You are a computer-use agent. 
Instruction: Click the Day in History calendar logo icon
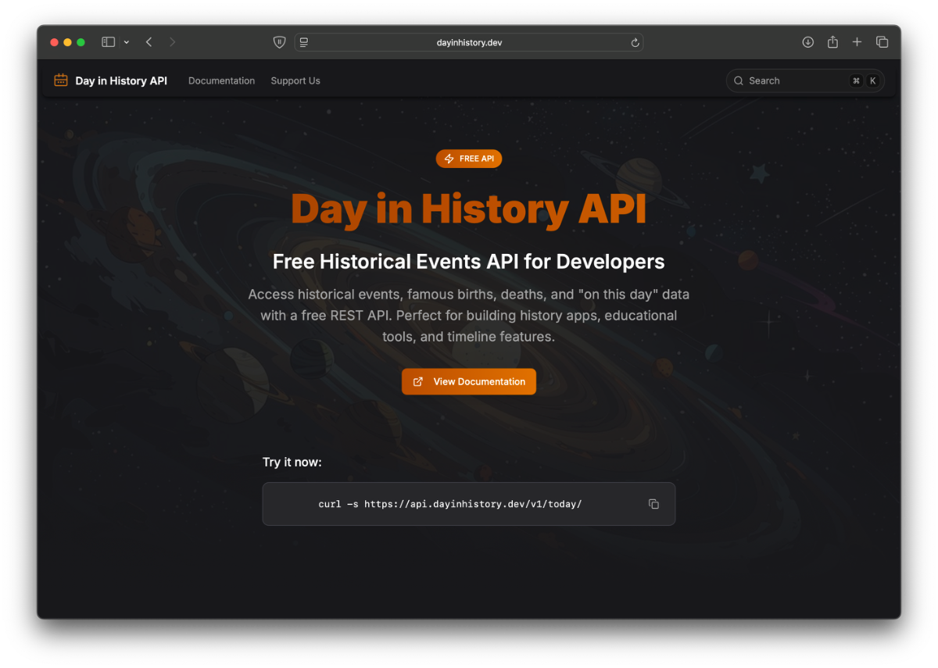click(60, 80)
